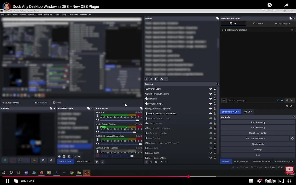This screenshot has height=185, width=296.
Task: Switch to Twitch chat tab
Action: (258, 24)
